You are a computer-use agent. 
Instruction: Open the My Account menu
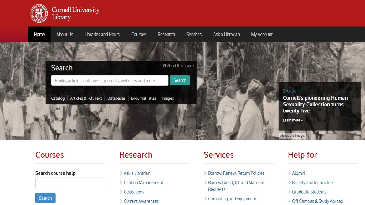262,34
